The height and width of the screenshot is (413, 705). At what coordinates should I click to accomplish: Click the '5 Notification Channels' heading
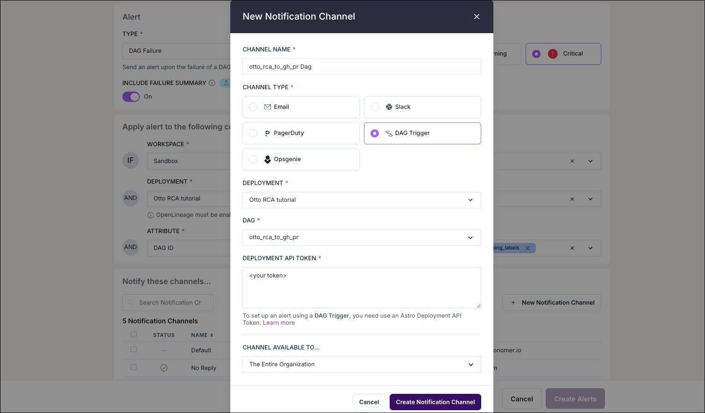coord(160,321)
